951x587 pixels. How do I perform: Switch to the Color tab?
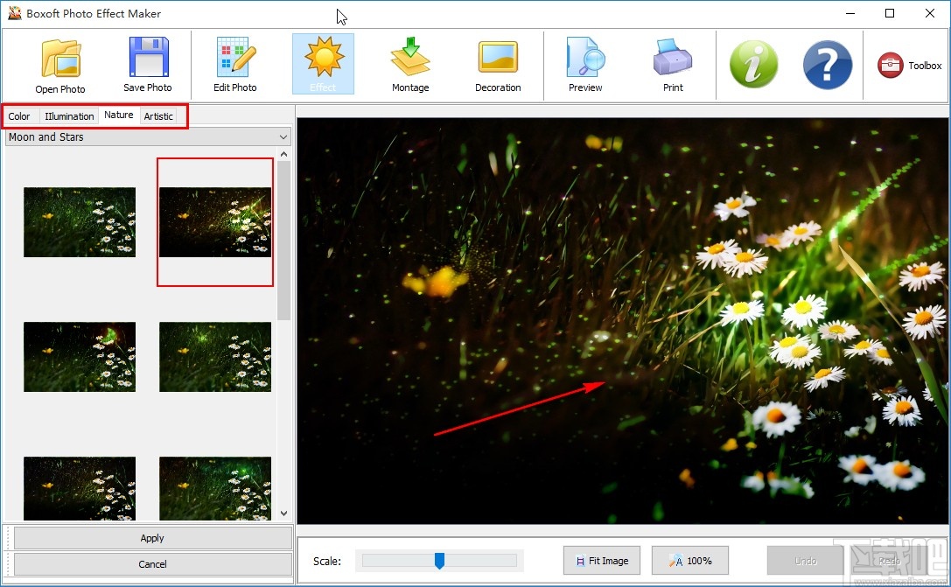pyautogui.click(x=18, y=115)
